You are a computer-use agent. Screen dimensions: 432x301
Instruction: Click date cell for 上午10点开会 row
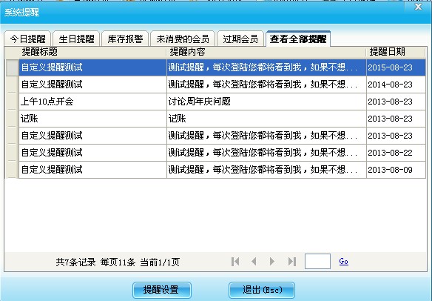[x=396, y=102]
